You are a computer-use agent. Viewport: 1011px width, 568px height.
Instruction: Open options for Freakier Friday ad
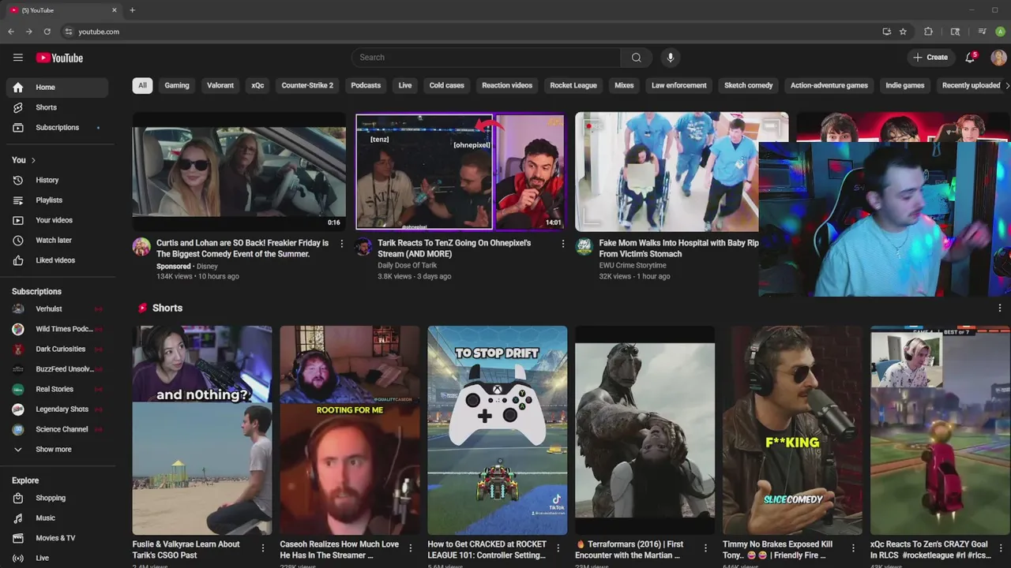pyautogui.click(x=342, y=245)
